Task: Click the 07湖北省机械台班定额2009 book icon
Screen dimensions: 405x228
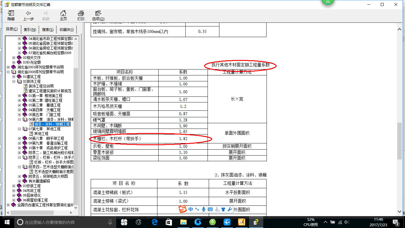Action: tap(25, 53)
